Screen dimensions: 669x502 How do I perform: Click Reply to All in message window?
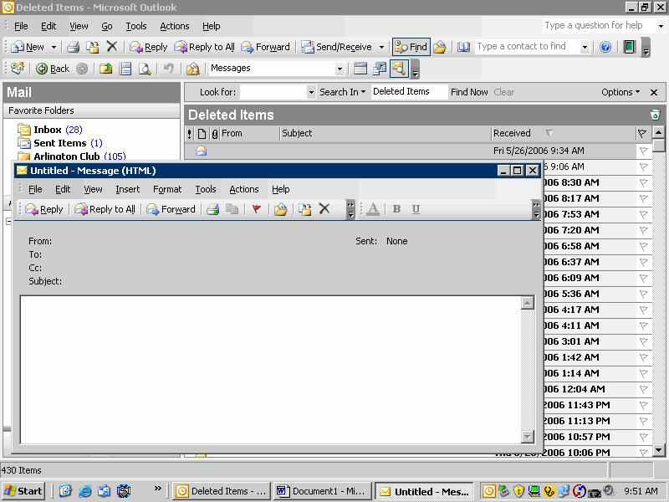105,209
